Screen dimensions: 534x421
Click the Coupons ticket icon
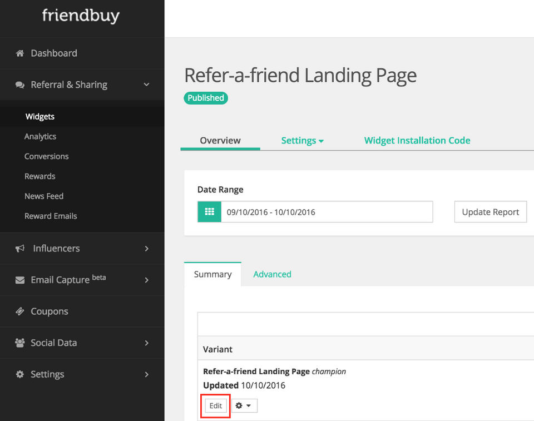click(20, 311)
